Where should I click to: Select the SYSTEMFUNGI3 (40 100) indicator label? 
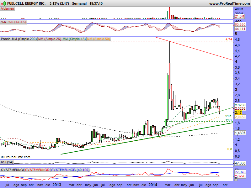click(70, 170)
